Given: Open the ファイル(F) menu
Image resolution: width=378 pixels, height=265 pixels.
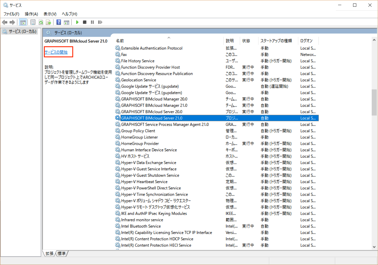Looking at the screenshot, I should 11,14.
